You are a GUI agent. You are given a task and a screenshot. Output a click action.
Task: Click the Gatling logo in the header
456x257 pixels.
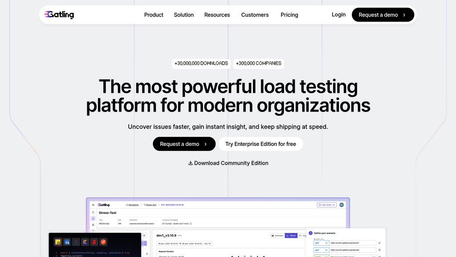coord(59,15)
